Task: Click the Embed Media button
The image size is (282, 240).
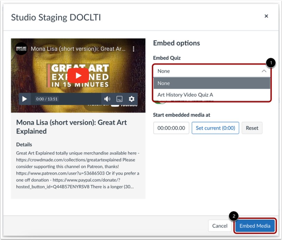Action: 255,226
